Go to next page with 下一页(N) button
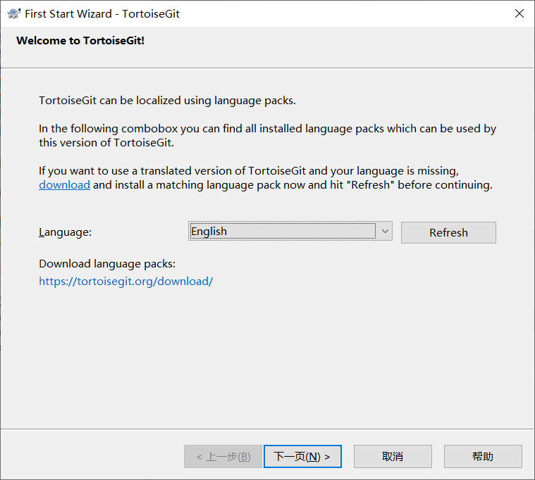The height and width of the screenshot is (480, 535). coord(302,457)
